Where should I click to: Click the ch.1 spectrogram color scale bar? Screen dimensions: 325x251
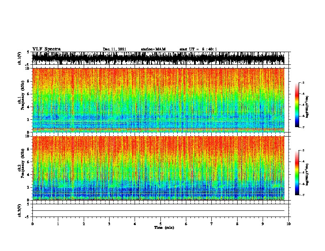(x=297, y=105)
